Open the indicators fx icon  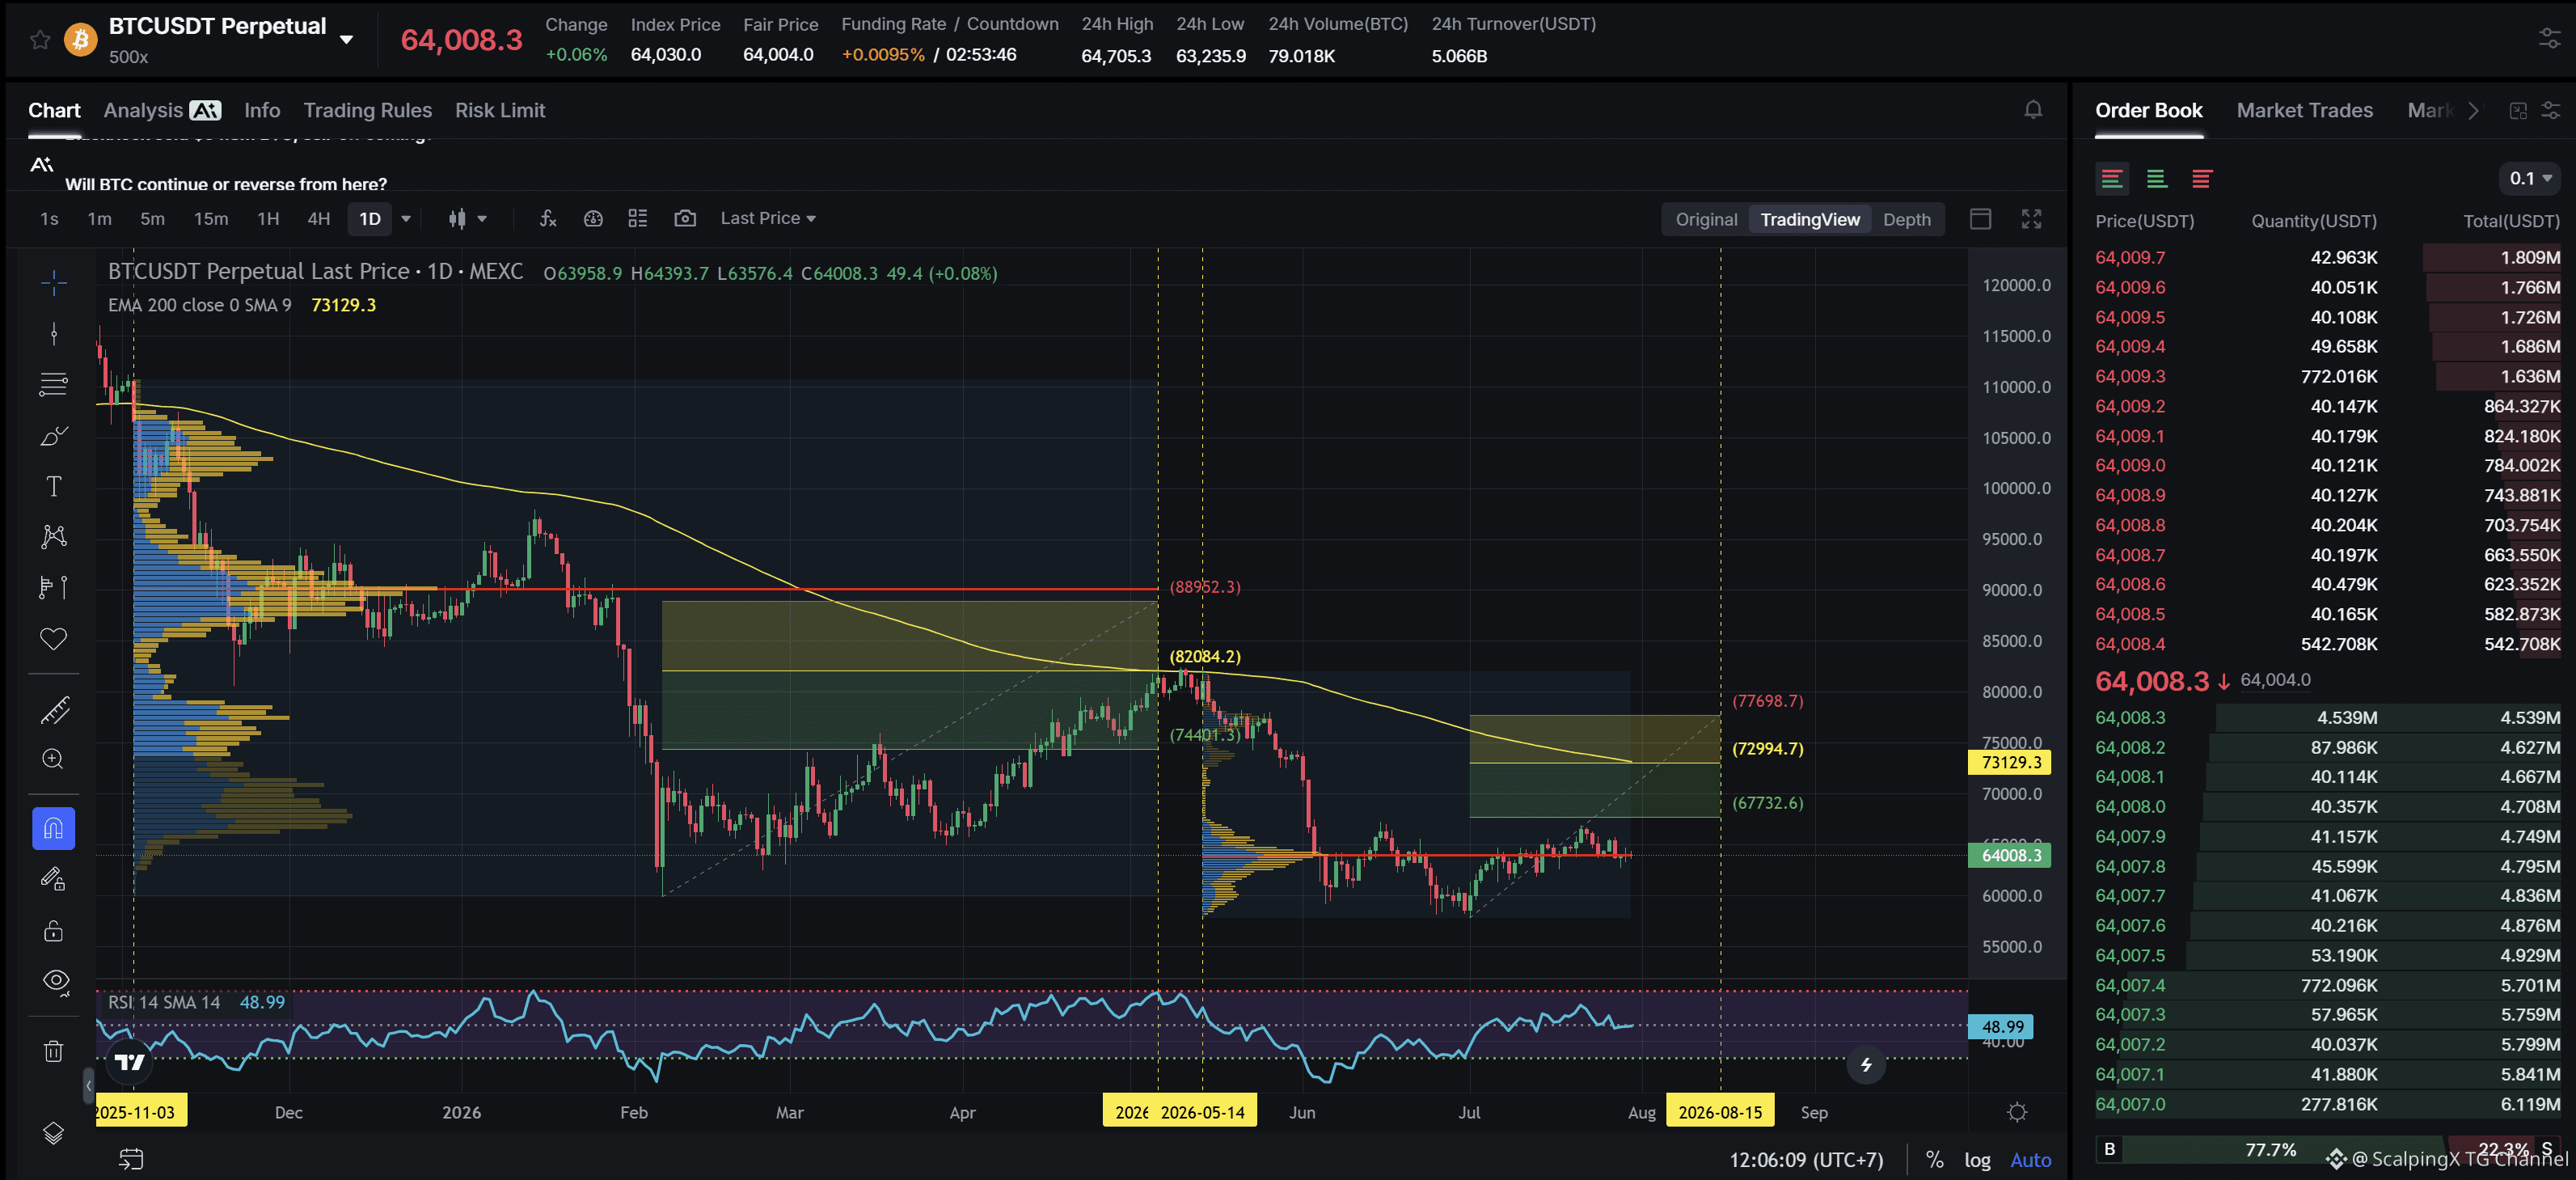(x=548, y=218)
